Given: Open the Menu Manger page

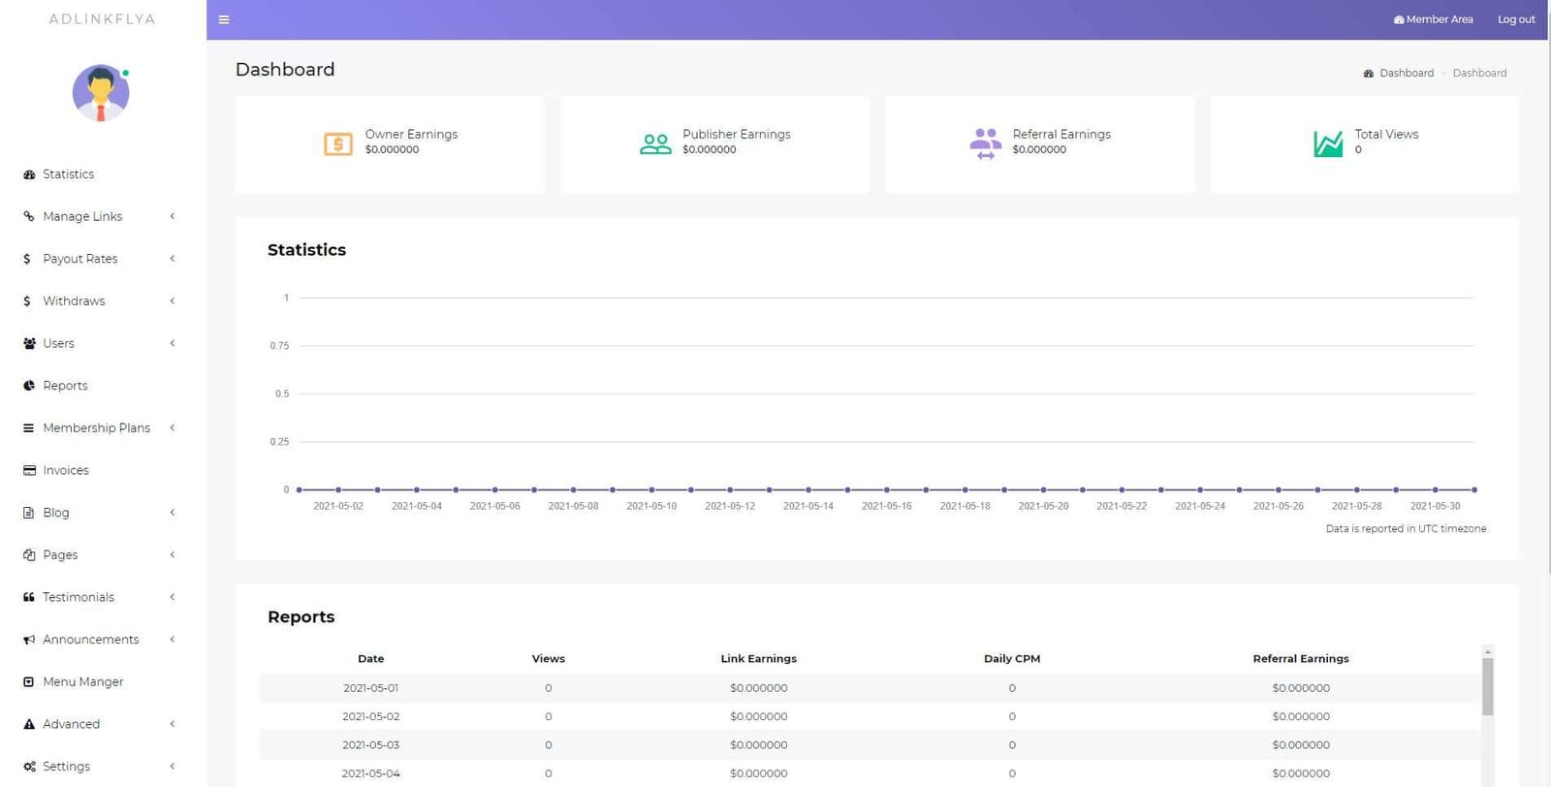Looking at the screenshot, I should [82, 682].
